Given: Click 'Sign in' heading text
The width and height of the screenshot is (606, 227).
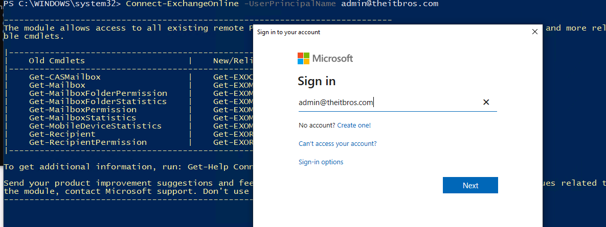Looking at the screenshot, I should (317, 81).
